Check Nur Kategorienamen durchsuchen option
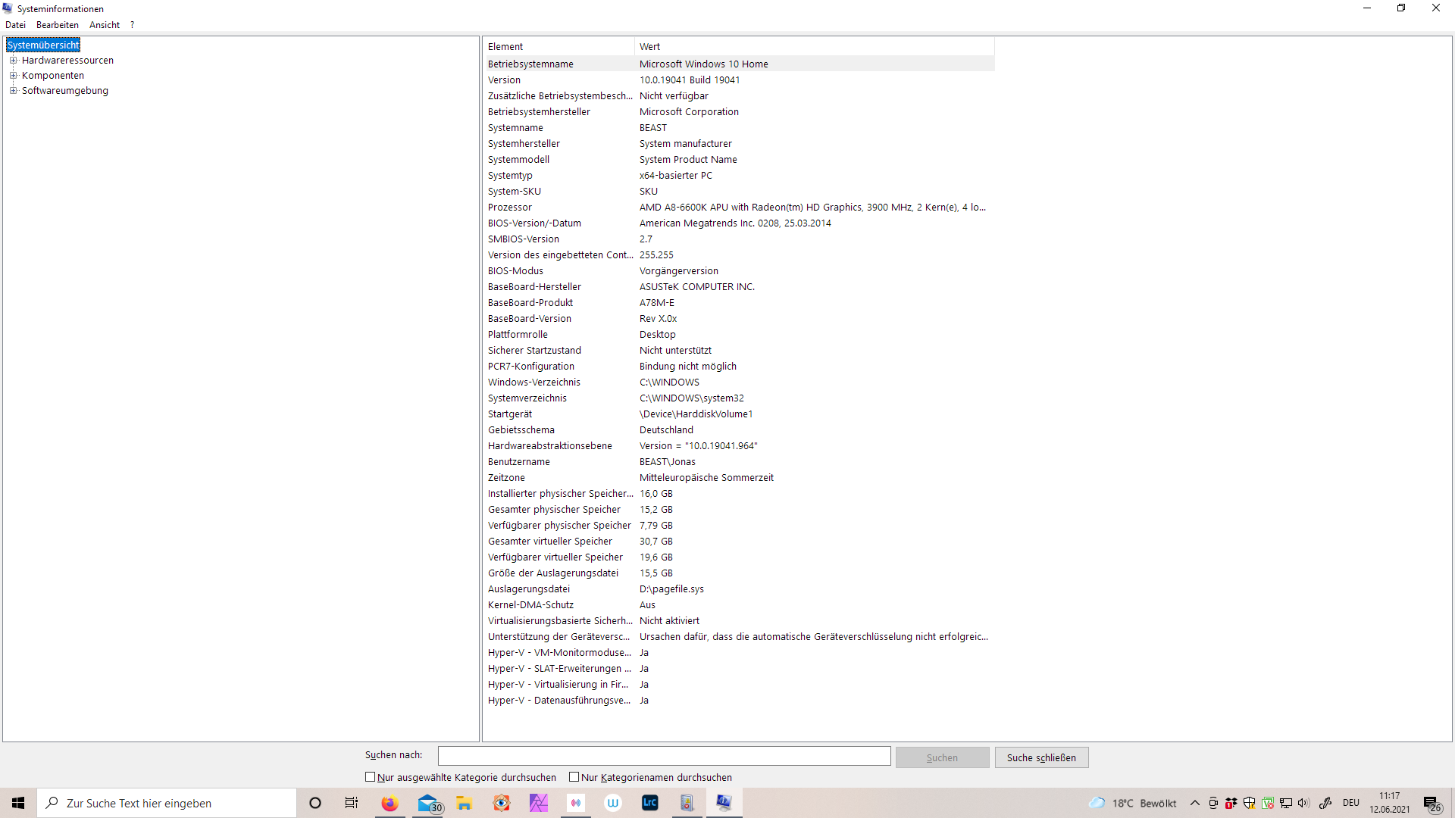The image size is (1455, 818). click(x=574, y=777)
